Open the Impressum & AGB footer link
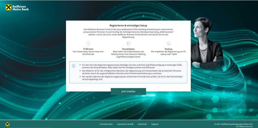This screenshot has height=128, width=258. (125, 124)
